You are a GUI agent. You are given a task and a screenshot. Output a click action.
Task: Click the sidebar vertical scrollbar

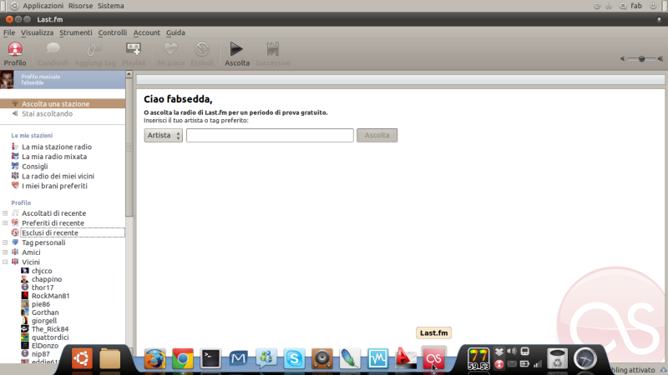coord(129,147)
